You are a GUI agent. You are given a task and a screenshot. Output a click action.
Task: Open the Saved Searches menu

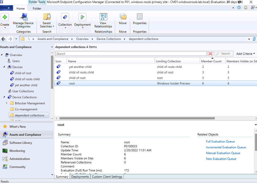tap(47, 21)
